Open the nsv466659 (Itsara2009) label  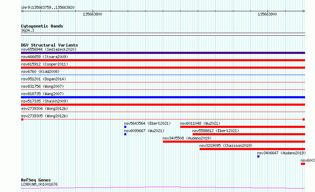point(45,57)
